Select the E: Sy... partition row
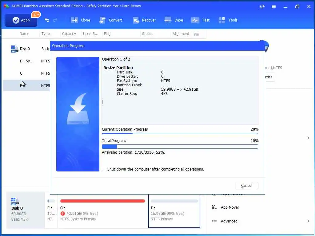Image resolution: width=315 pixels, height=236 pixels. click(27, 61)
